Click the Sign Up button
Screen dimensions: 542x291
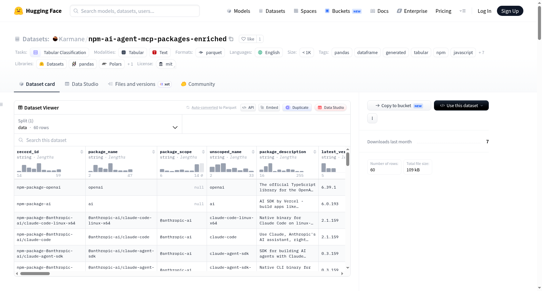click(x=510, y=11)
